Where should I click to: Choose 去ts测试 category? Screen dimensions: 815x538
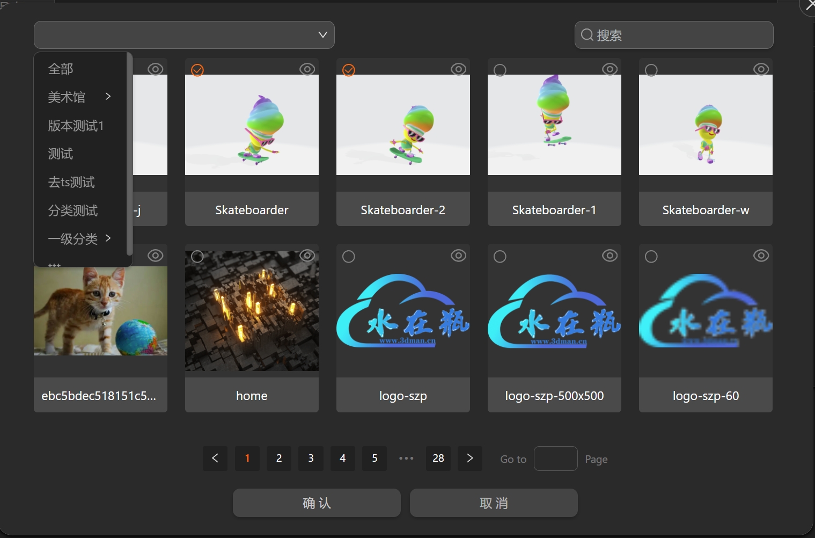click(x=71, y=182)
